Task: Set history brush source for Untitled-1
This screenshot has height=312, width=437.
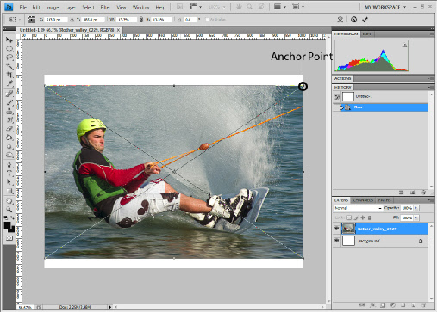Action: [x=337, y=97]
